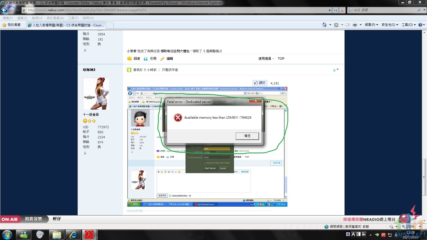The width and height of the screenshot is (427, 240).
Task: Go back using the IE Back arrow
Action: pos(4,10)
